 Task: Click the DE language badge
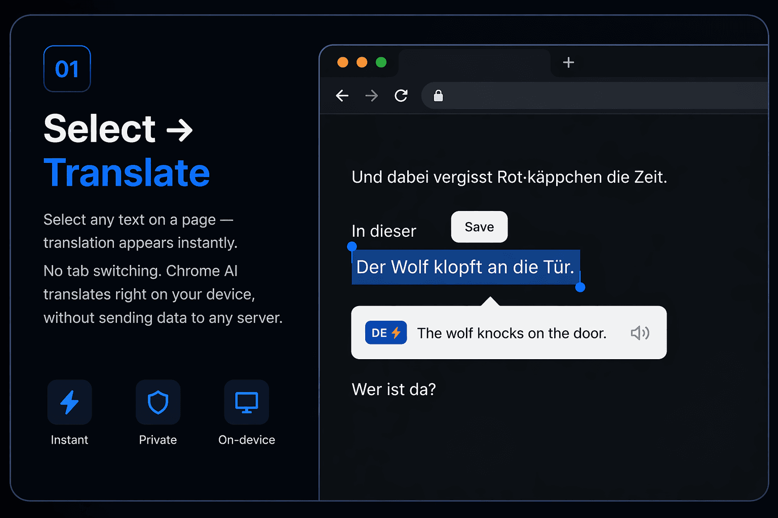pyautogui.click(x=386, y=333)
